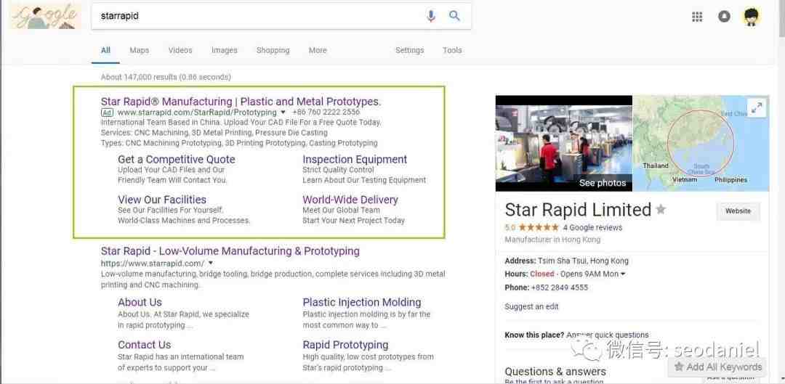This screenshot has width=785, height=384.
Task: Open View Our Facilities sitelink
Action: [x=162, y=200]
